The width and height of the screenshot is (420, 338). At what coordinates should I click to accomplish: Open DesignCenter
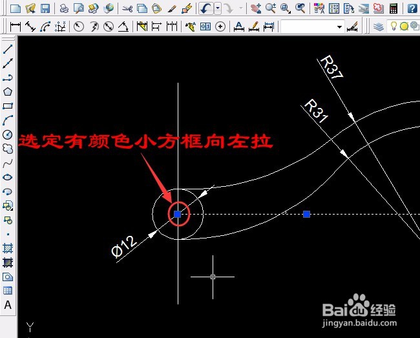[334, 8]
